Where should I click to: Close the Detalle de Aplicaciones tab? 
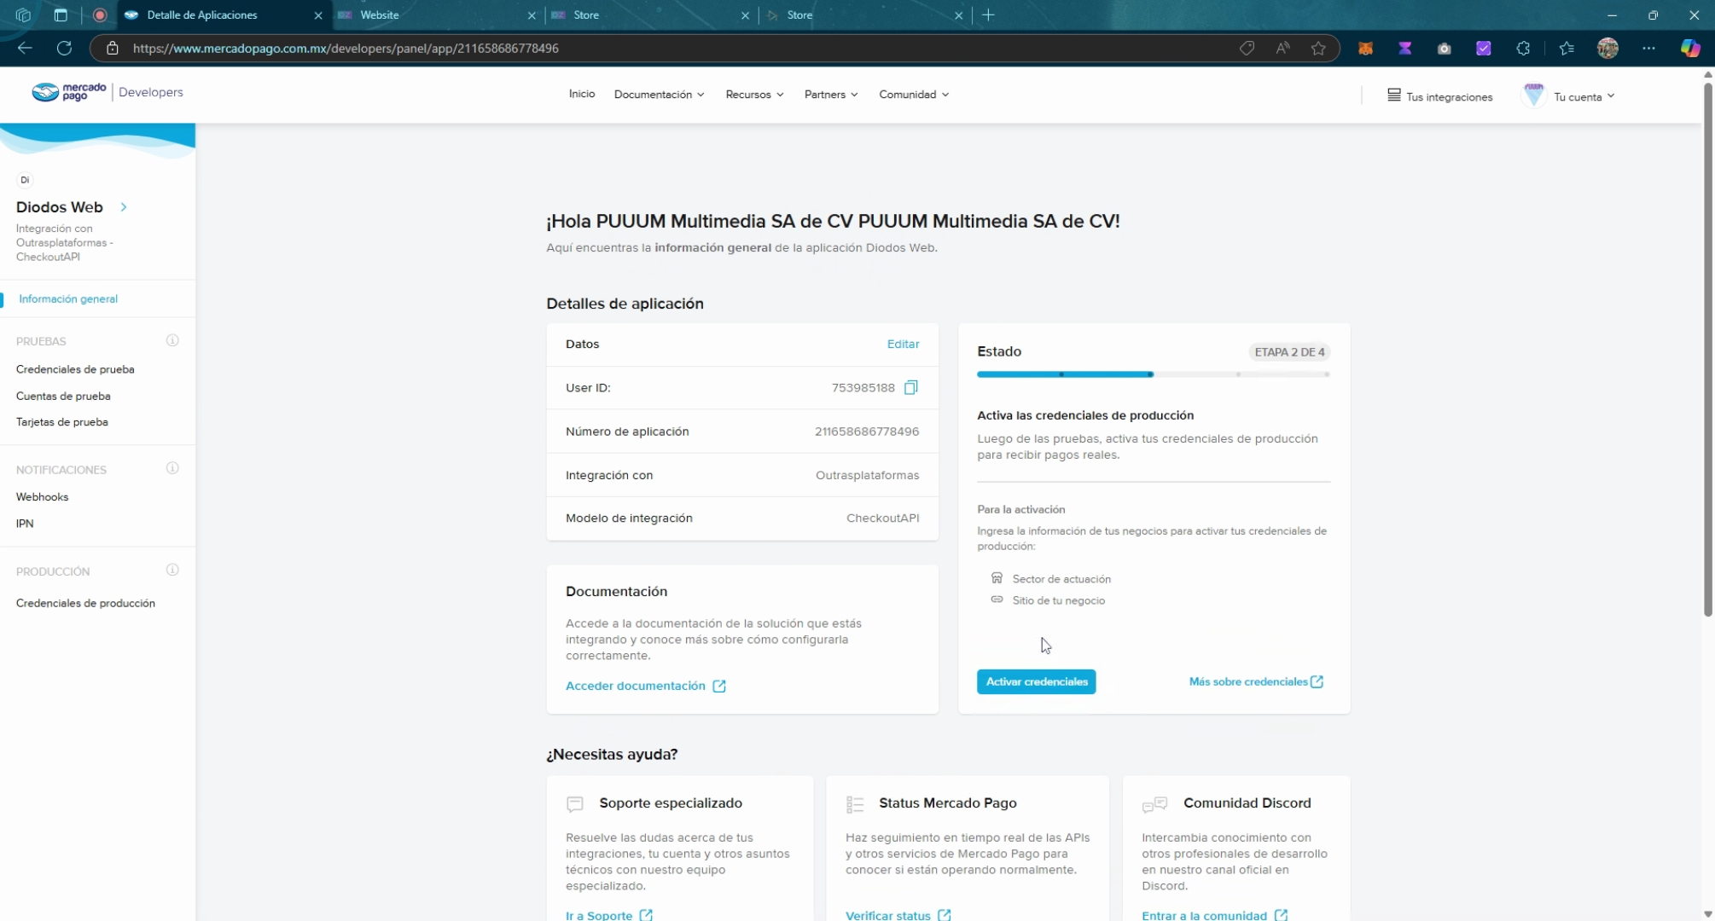pos(318,15)
